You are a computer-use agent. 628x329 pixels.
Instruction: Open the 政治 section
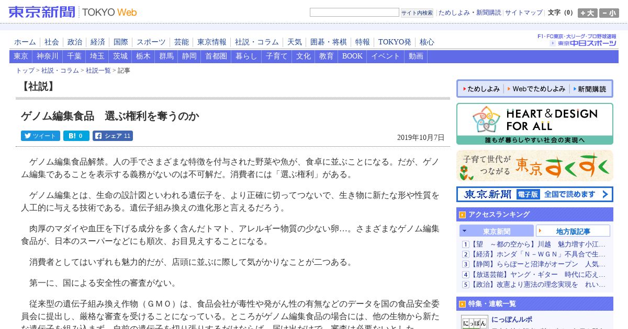(x=75, y=42)
